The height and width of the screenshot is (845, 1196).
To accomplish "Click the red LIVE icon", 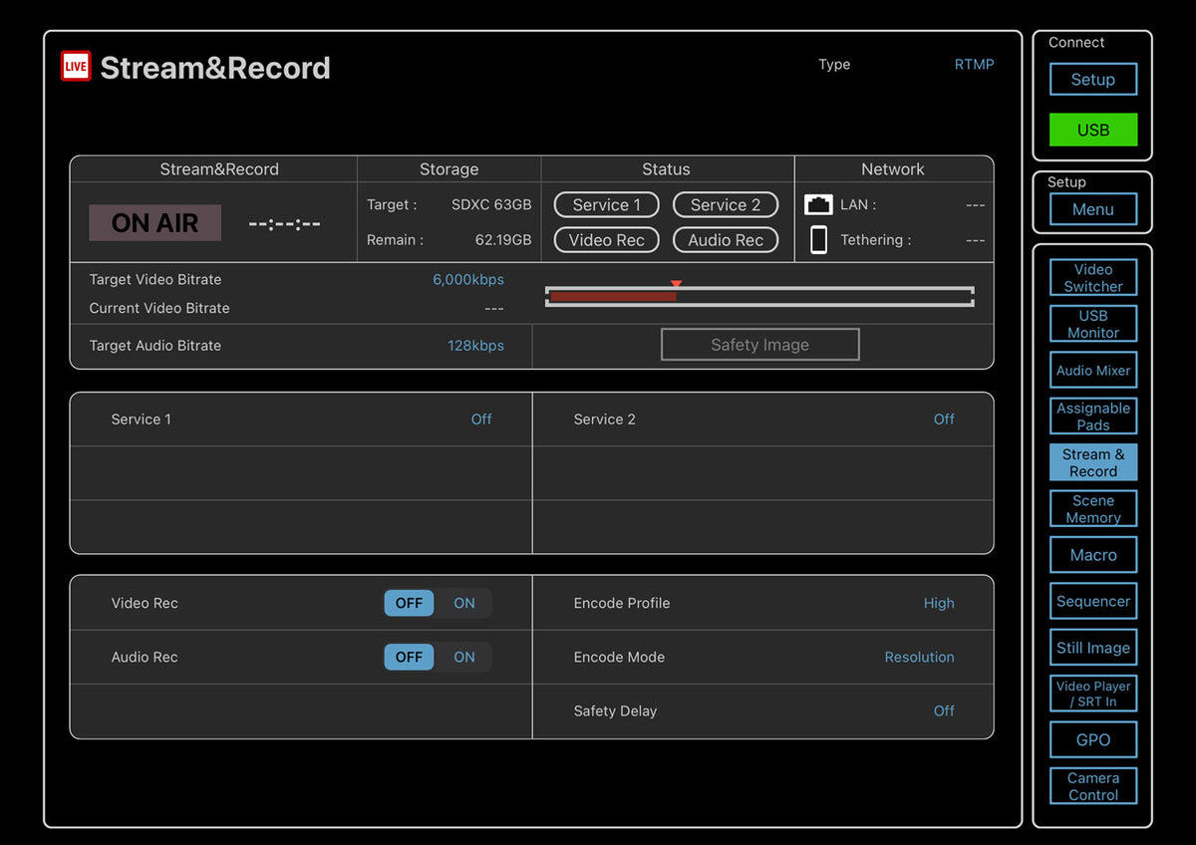I will tap(76, 67).
